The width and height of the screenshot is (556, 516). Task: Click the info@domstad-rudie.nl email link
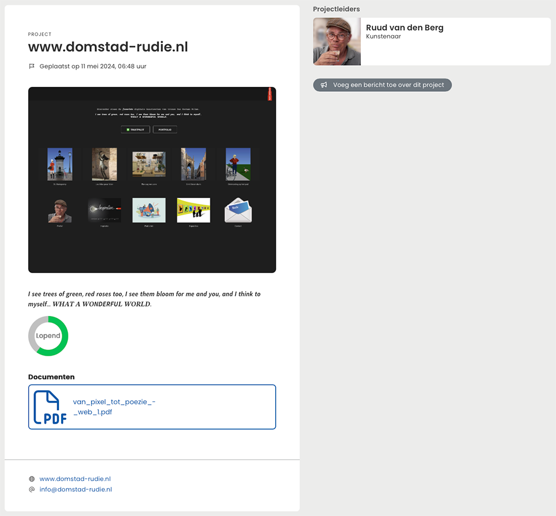[x=76, y=489]
